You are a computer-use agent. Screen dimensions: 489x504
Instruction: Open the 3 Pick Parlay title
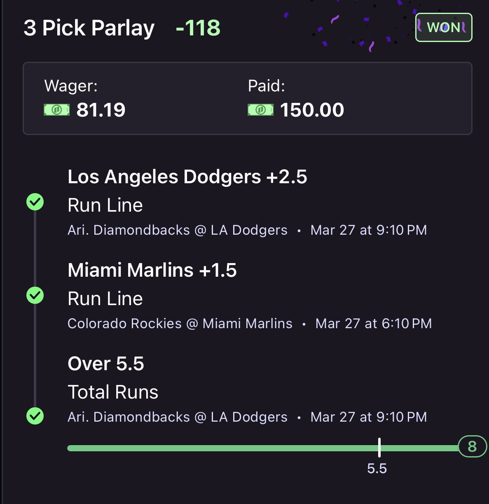point(89,28)
